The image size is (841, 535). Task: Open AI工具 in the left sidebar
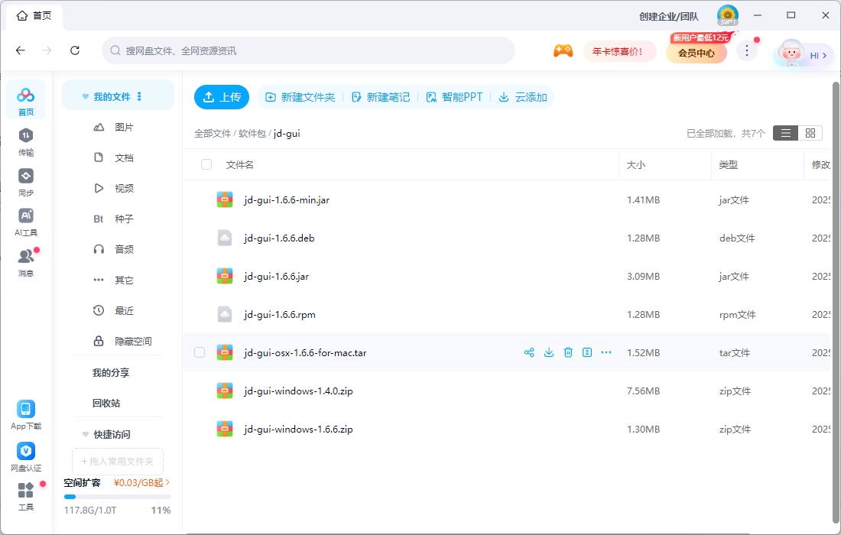(x=26, y=222)
